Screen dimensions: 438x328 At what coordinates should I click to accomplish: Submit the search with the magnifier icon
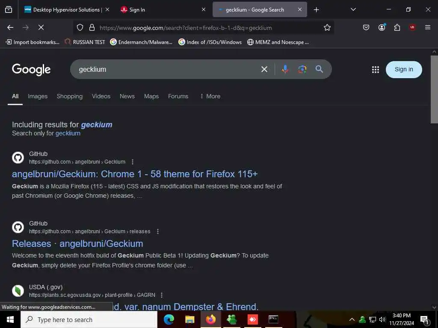319,69
